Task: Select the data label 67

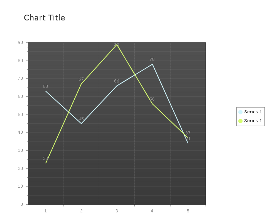Action: coord(81,79)
